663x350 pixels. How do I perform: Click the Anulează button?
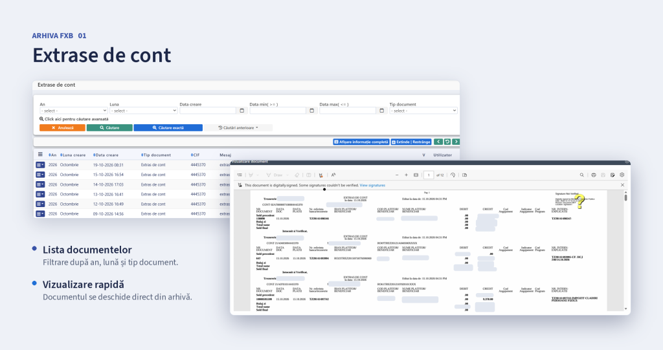(x=63, y=127)
